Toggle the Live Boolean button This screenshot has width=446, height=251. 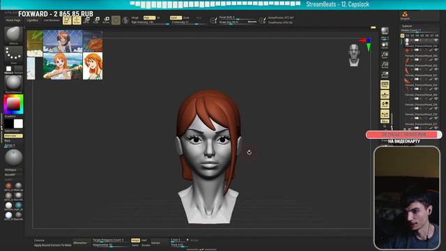point(52,20)
